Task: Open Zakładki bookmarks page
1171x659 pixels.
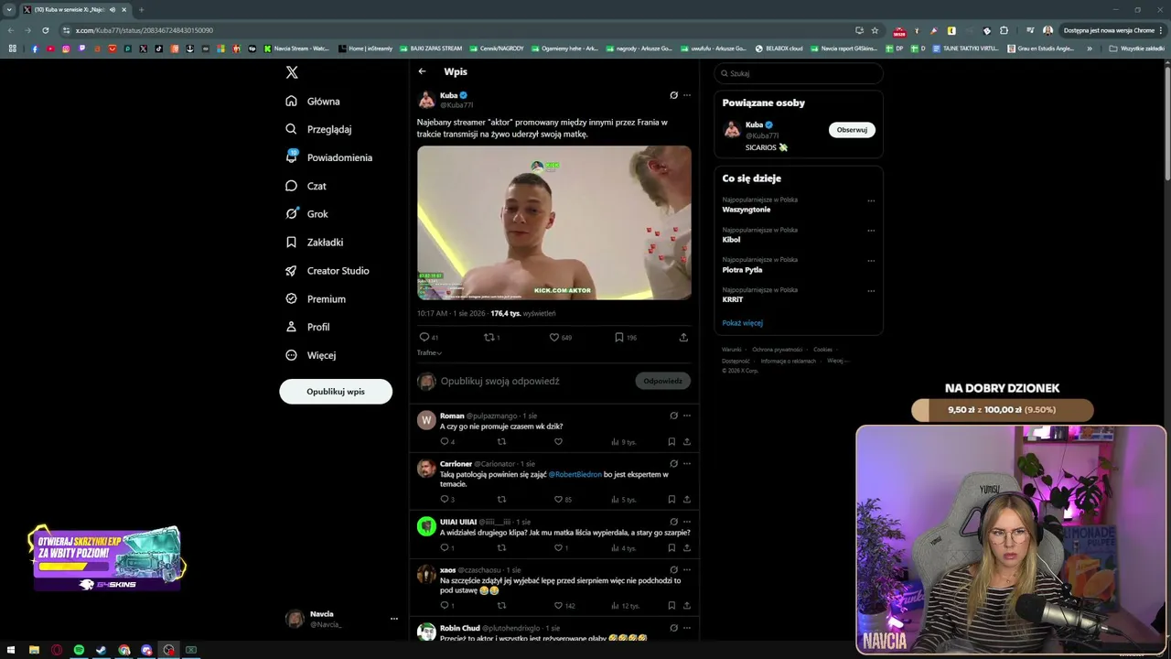Action: [314, 243]
